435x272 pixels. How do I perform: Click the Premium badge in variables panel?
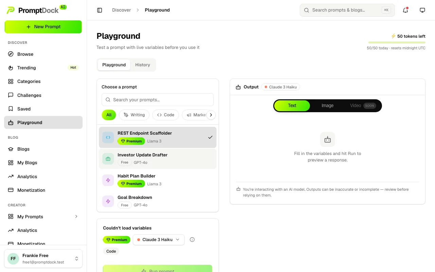[x=117, y=240]
